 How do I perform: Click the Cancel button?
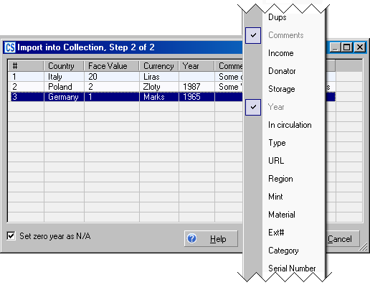(x=342, y=238)
